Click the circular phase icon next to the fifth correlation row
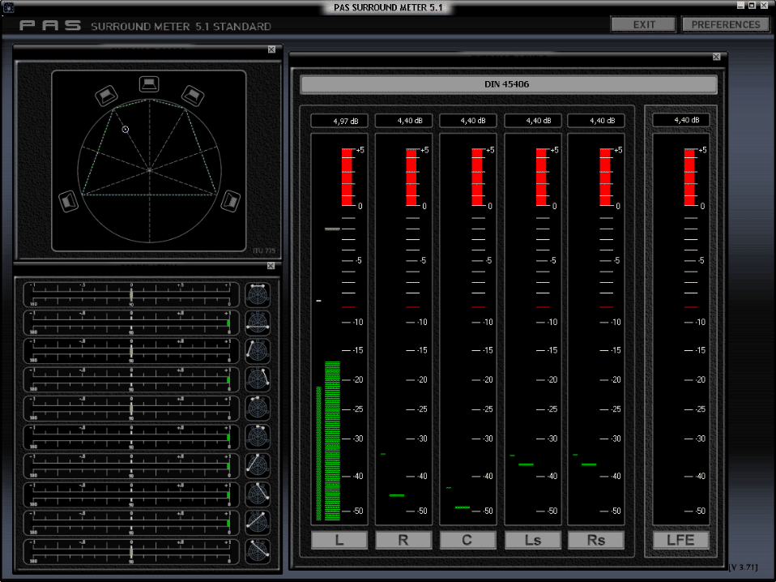The height and width of the screenshot is (582, 776). pos(257,407)
